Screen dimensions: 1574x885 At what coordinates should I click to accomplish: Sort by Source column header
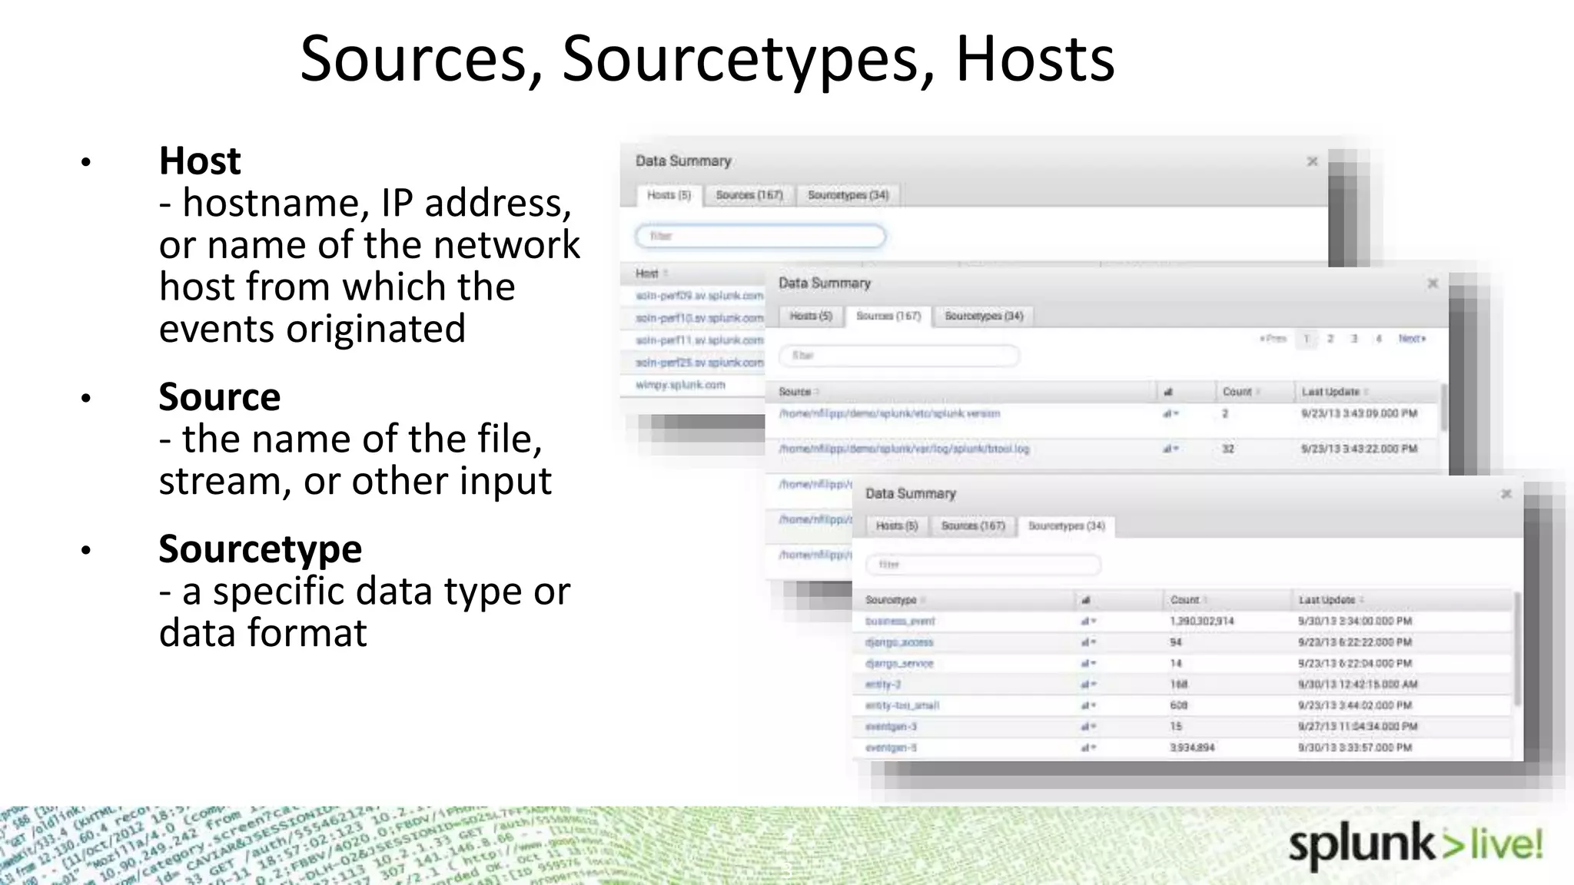click(x=799, y=392)
